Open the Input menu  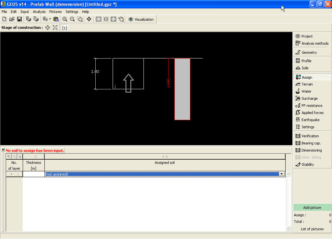pos(25,12)
